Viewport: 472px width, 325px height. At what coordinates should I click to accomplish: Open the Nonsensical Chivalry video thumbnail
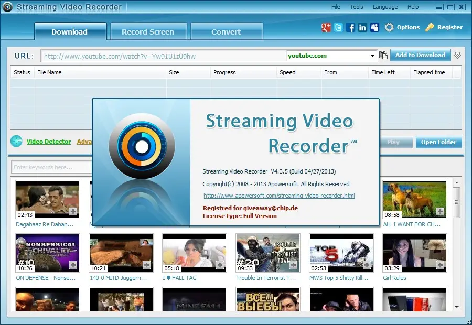pos(48,253)
